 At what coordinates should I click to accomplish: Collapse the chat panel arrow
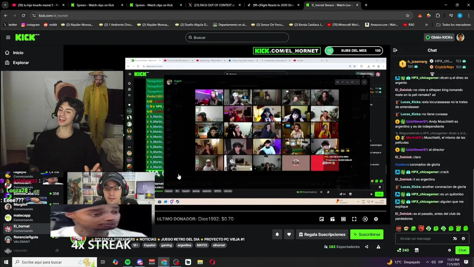point(395,50)
